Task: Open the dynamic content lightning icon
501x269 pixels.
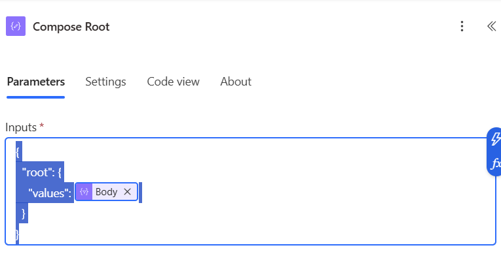Action: [x=496, y=139]
